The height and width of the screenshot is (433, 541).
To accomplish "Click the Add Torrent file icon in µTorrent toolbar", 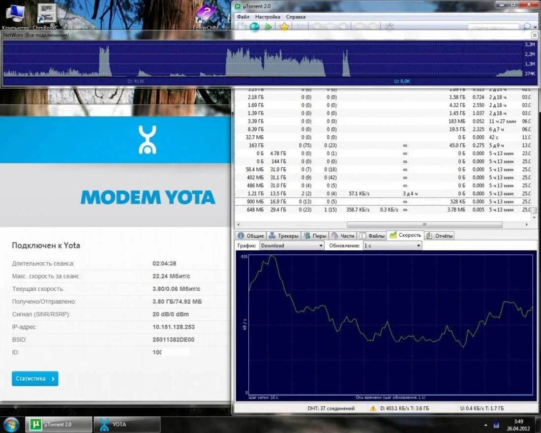I will [242, 27].
